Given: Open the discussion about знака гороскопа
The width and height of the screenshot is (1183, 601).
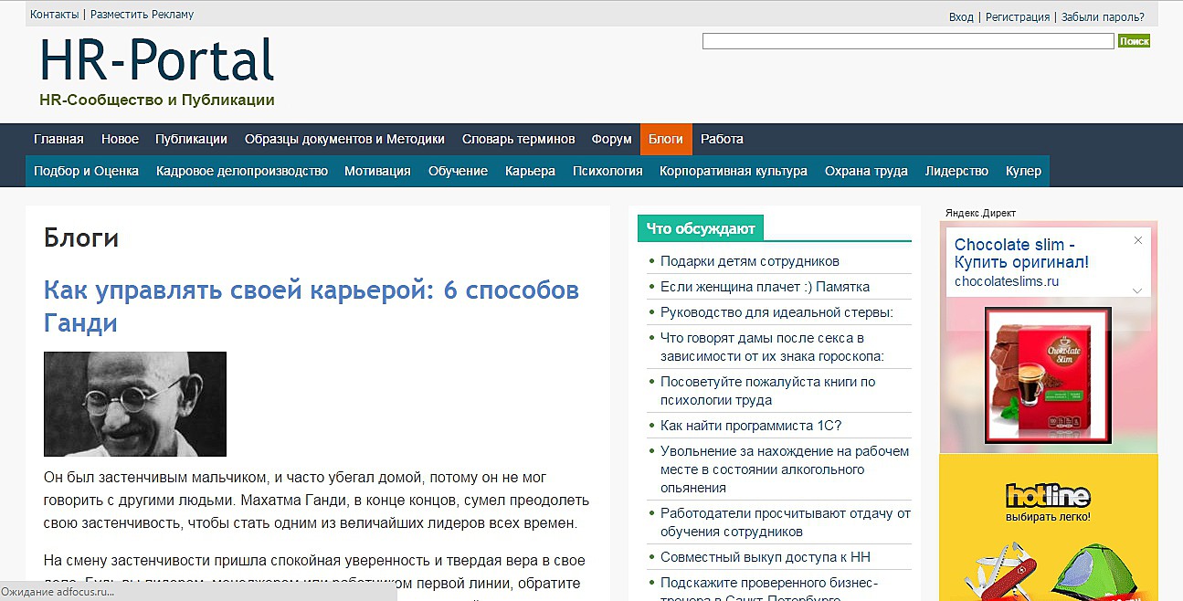Looking at the screenshot, I should 772,347.
